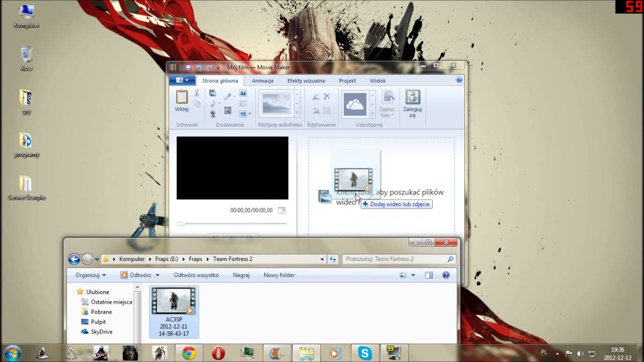
Task: Open the blue Movie Maker file menu button
Action: [182, 80]
